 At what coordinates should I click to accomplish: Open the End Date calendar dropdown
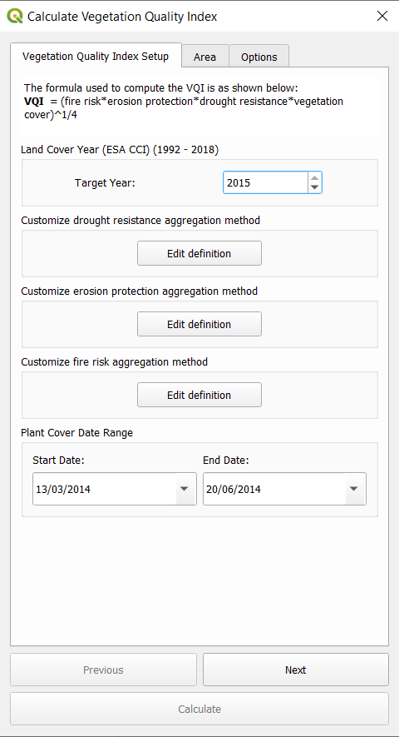354,489
